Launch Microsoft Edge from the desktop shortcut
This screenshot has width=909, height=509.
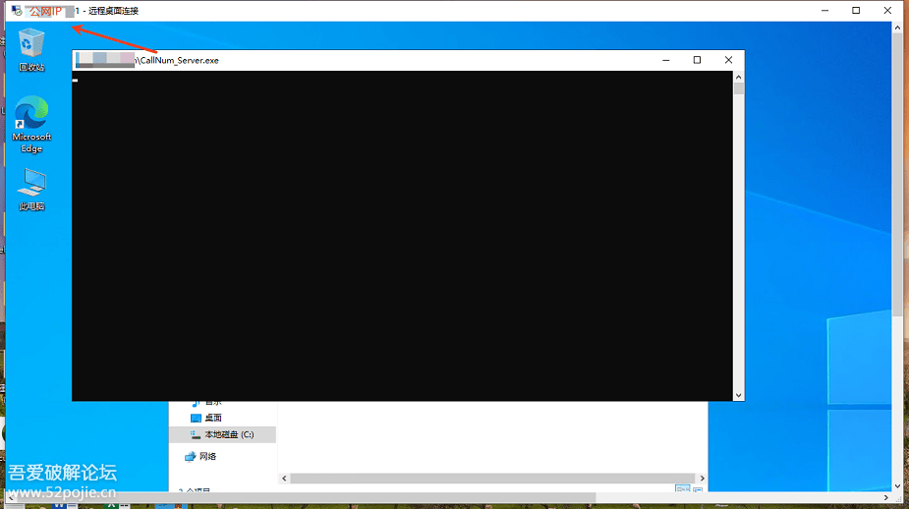[31, 118]
